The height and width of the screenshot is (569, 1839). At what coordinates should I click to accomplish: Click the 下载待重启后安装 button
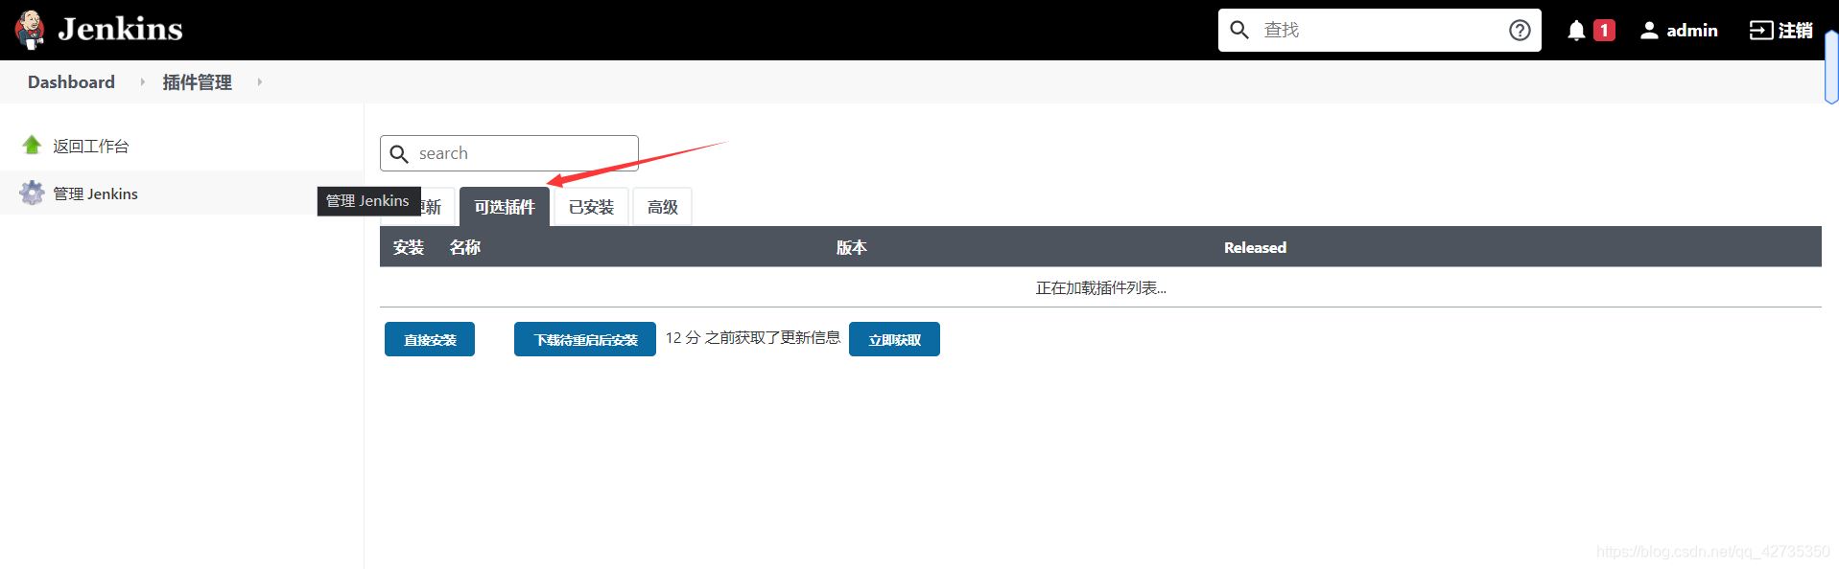click(x=585, y=339)
